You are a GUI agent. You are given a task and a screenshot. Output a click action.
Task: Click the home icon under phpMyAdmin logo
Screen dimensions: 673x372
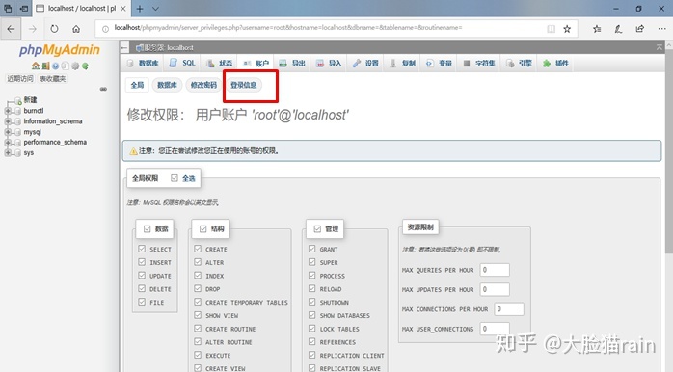36,66
